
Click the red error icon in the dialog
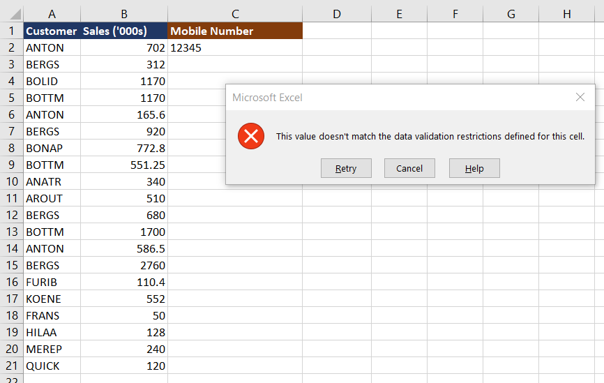click(250, 136)
